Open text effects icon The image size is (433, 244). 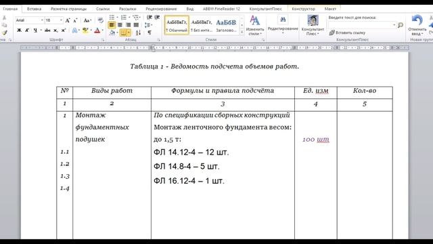[x=74, y=30]
